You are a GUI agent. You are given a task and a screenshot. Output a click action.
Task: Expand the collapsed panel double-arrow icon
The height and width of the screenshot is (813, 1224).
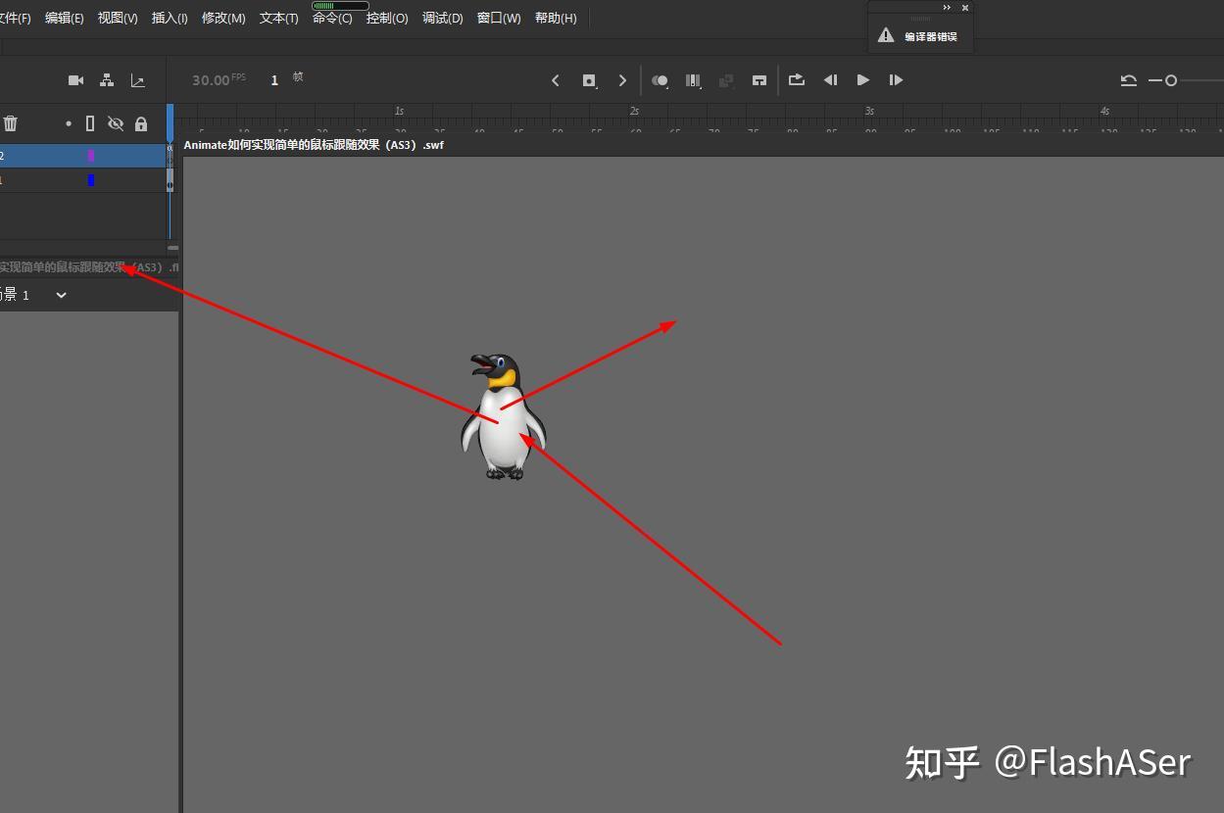[x=947, y=8]
